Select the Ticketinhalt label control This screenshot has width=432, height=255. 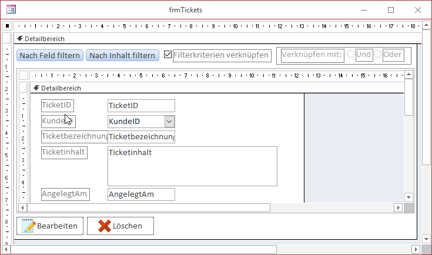click(64, 153)
